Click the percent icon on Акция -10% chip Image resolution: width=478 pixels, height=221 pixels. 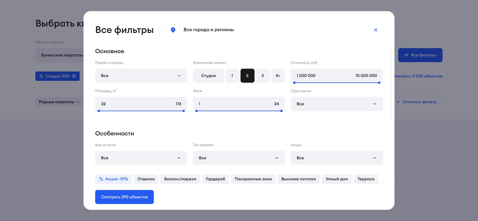click(101, 179)
